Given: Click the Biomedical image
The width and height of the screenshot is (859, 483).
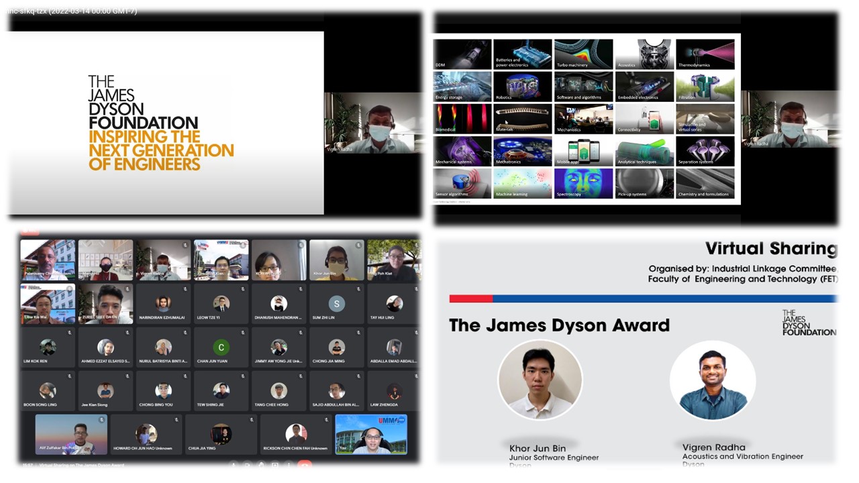Looking at the screenshot, I should [462, 119].
